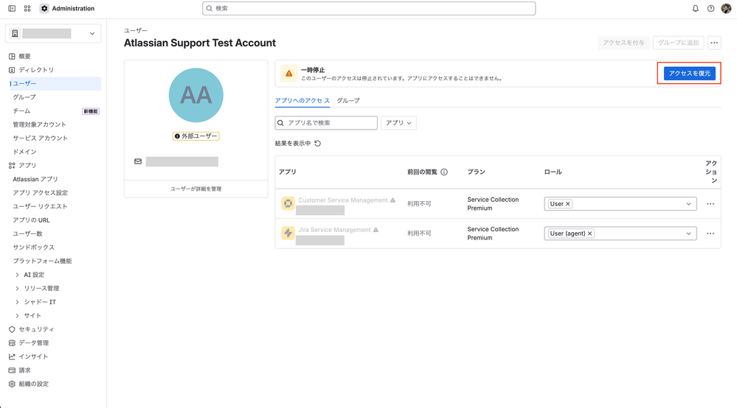This screenshot has height=408, width=737.
Task: Remove the User role tag
Action: tap(568, 204)
